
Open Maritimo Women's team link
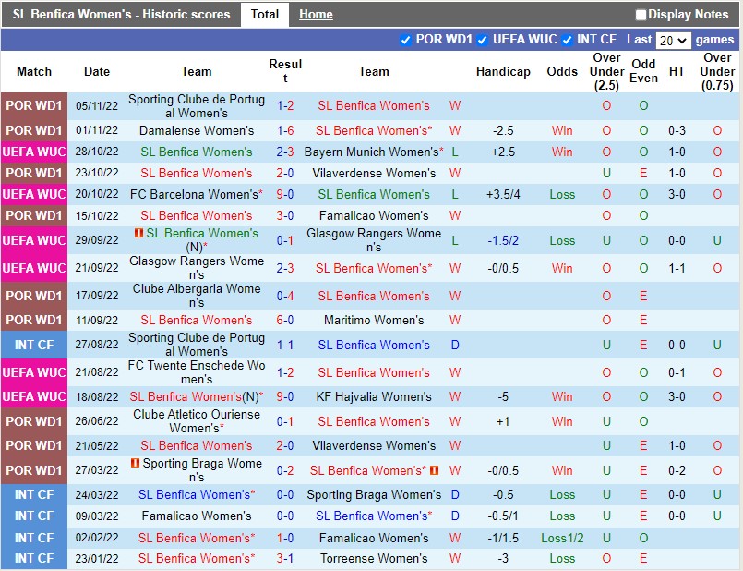point(374,320)
